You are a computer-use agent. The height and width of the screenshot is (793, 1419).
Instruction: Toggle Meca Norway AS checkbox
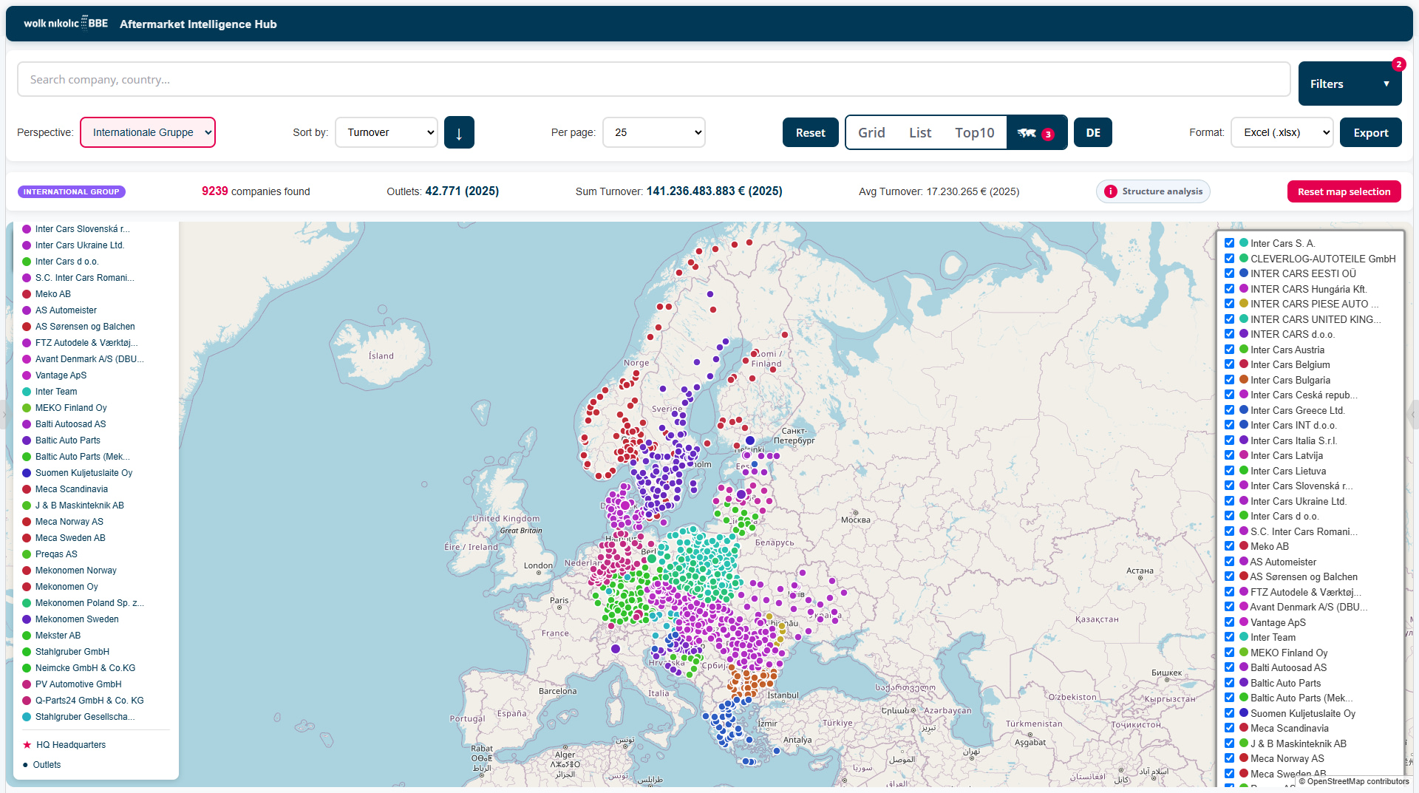(x=1229, y=758)
